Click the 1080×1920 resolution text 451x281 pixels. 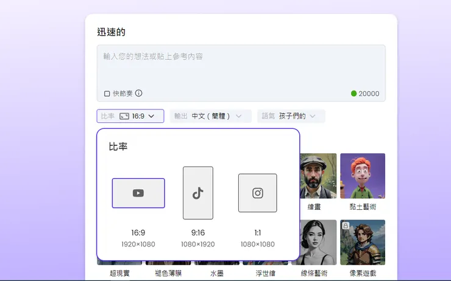pyautogui.click(x=198, y=245)
